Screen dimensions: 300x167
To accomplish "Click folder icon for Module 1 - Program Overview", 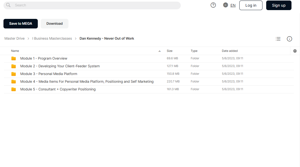I will click(x=14, y=59).
